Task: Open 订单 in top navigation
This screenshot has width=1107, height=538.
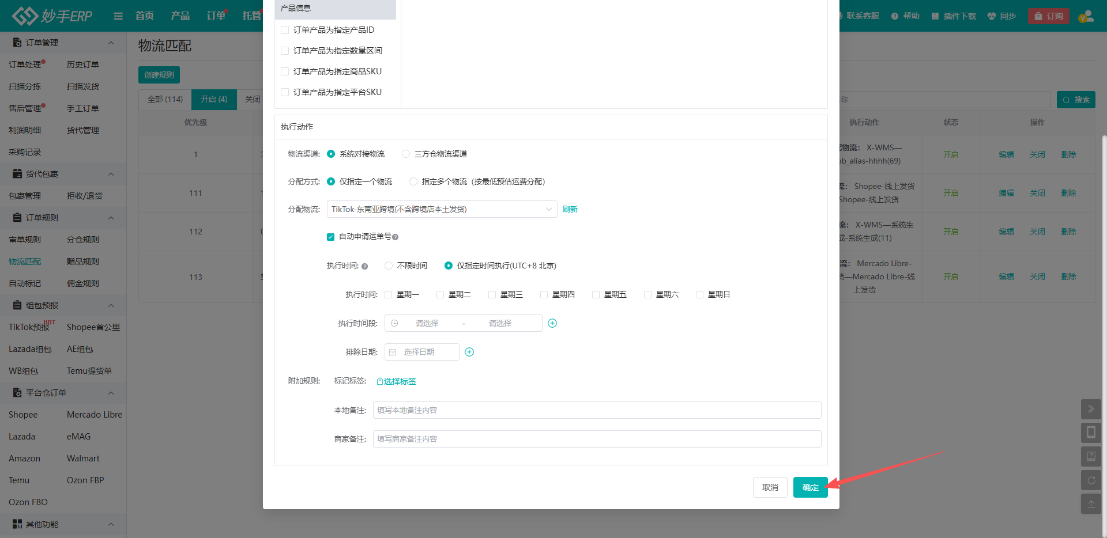Action: click(216, 16)
